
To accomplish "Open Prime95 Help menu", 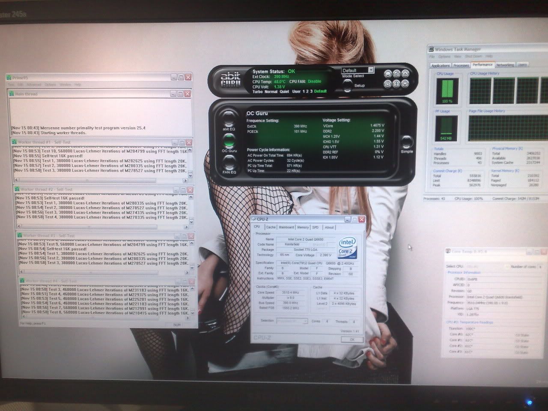I will click(x=77, y=85).
